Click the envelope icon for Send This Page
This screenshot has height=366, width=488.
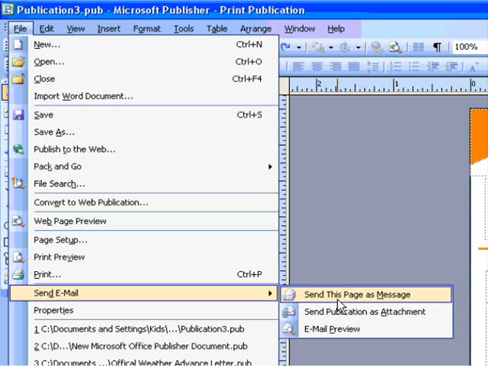pyautogui.click(x=289, y=295)
